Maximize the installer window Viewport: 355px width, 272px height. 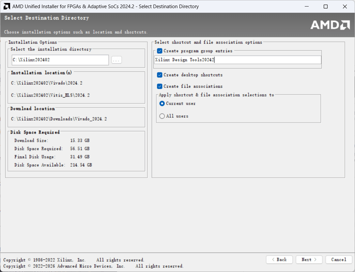[x=325, y=7]
